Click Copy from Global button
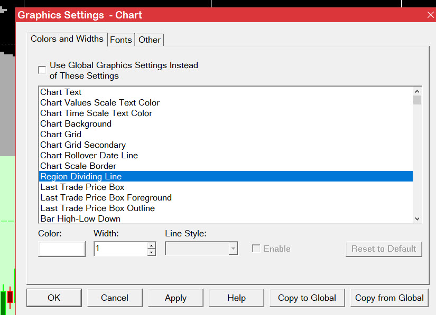The height and width of the screenshot is (315, 436). [389, 298]
